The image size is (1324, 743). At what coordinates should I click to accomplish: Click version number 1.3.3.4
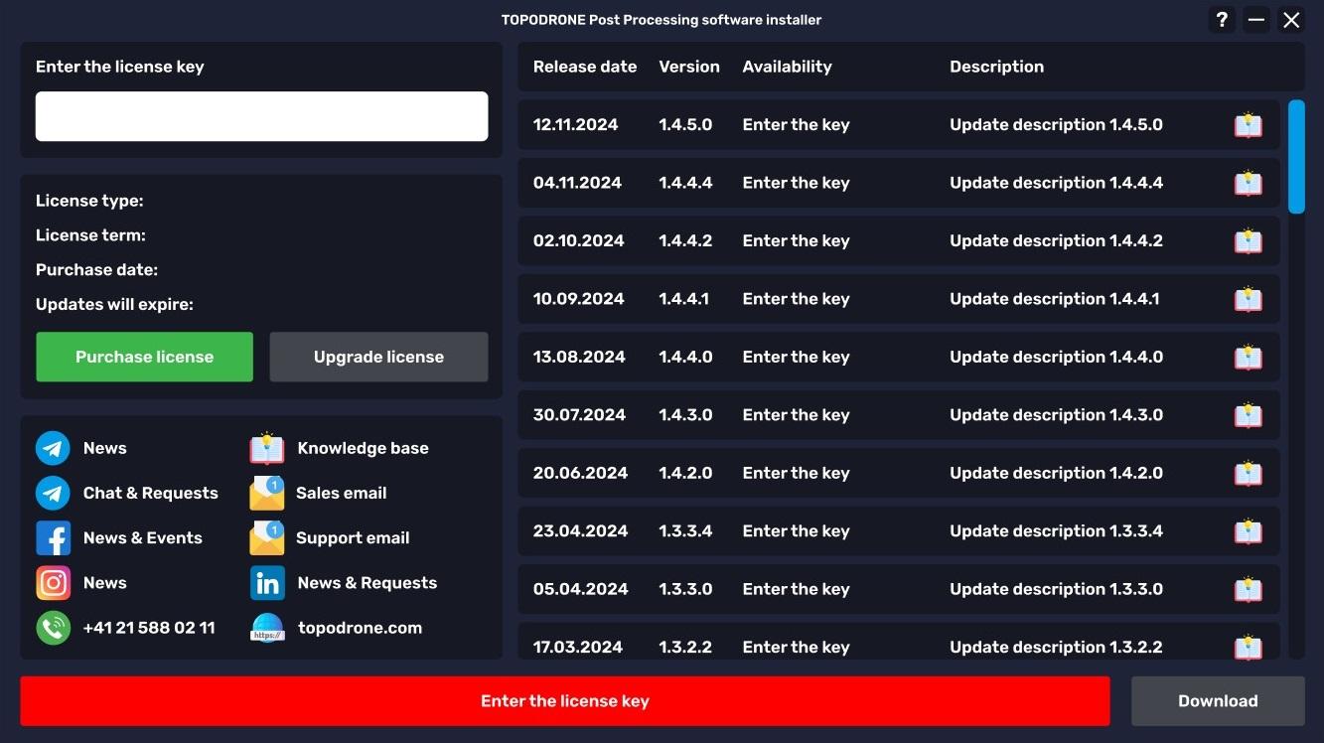tap(685, 530)
